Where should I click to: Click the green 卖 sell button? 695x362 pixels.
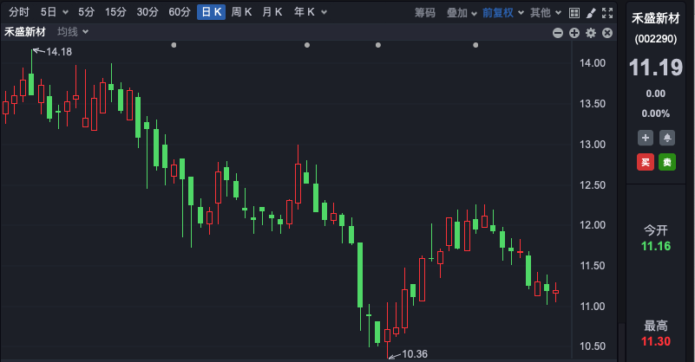click(x=667, y=163)
